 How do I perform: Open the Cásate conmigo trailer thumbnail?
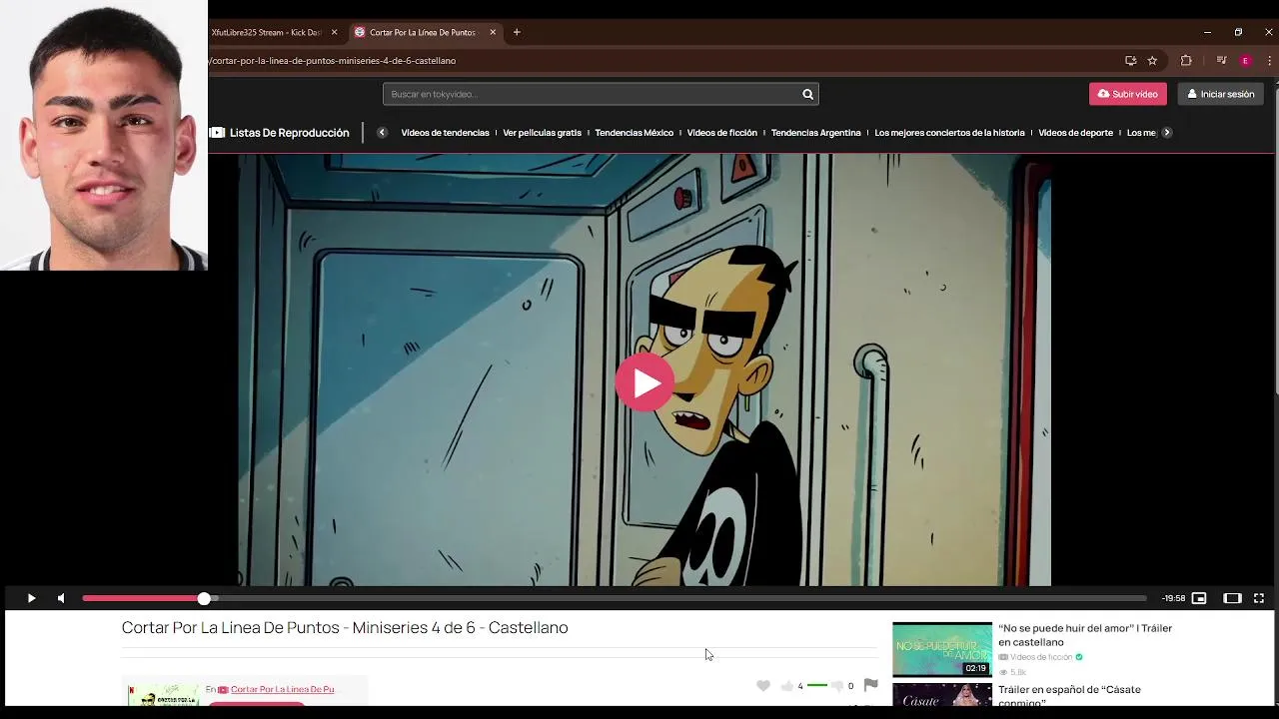click(x=941, y=694)
